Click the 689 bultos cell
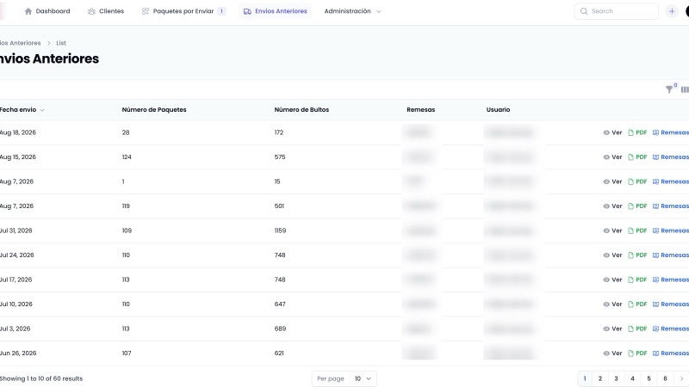Image resolution: width=689 pixels, height=387 pixels. tap(280, 329)
